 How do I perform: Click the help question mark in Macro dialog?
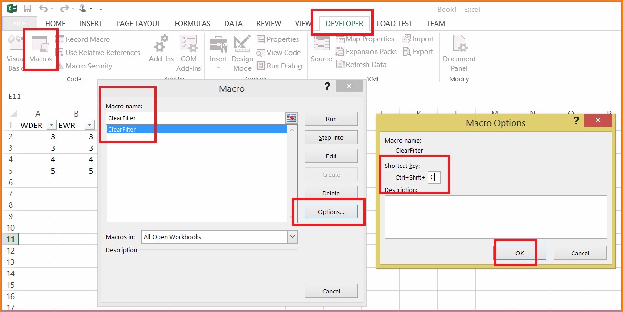(x=327, y=86)
